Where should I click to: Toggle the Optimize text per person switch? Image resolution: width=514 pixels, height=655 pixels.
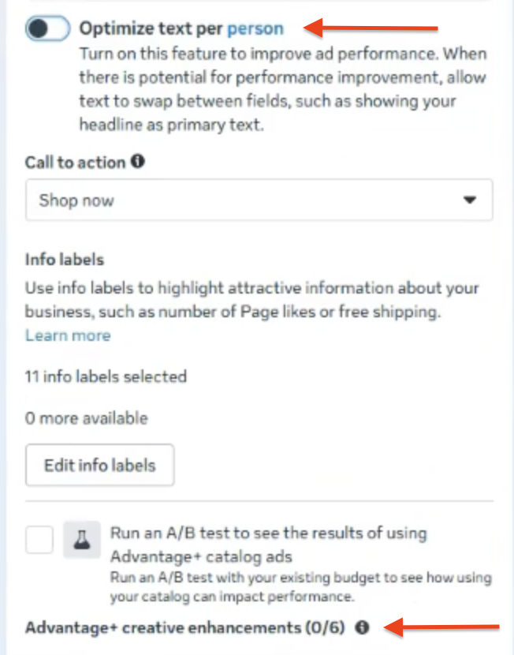[47, 29]
